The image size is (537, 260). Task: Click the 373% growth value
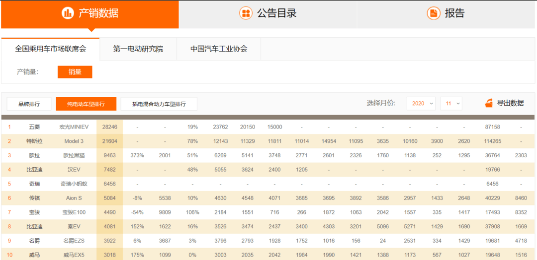(137, 155)
